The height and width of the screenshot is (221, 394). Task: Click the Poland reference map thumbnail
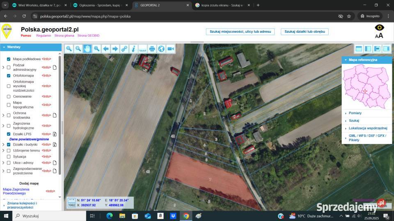[x=367, y=86]
